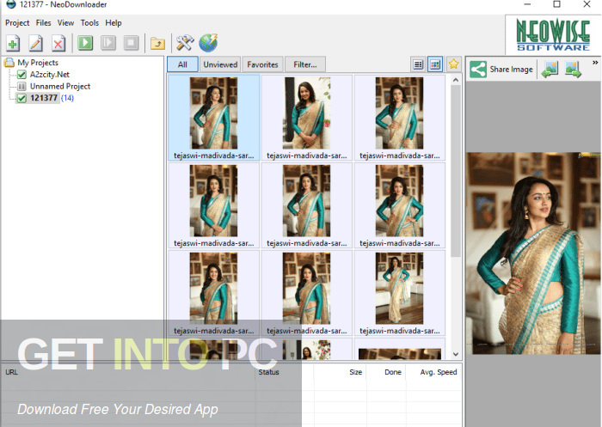602x427 pixels.
Task: Click the Status column header
Action: click(x=284, y=372)
